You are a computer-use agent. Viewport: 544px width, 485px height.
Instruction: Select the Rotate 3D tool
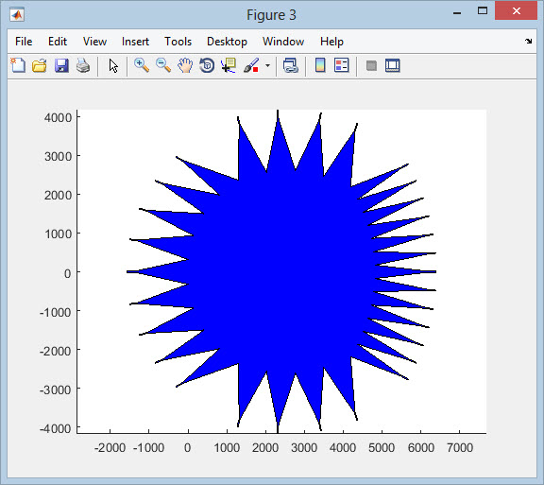pos(207,65)
